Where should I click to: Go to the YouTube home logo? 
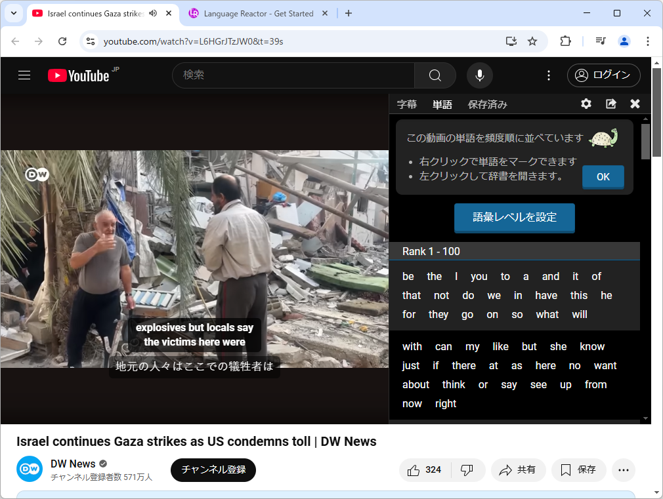point(79,75)
